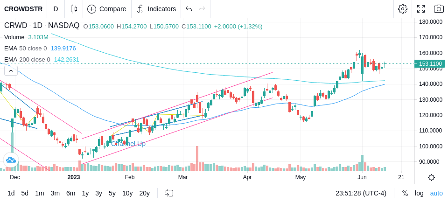
Task: Open the CROWDSTR symbol search
Action: (23, 9)
